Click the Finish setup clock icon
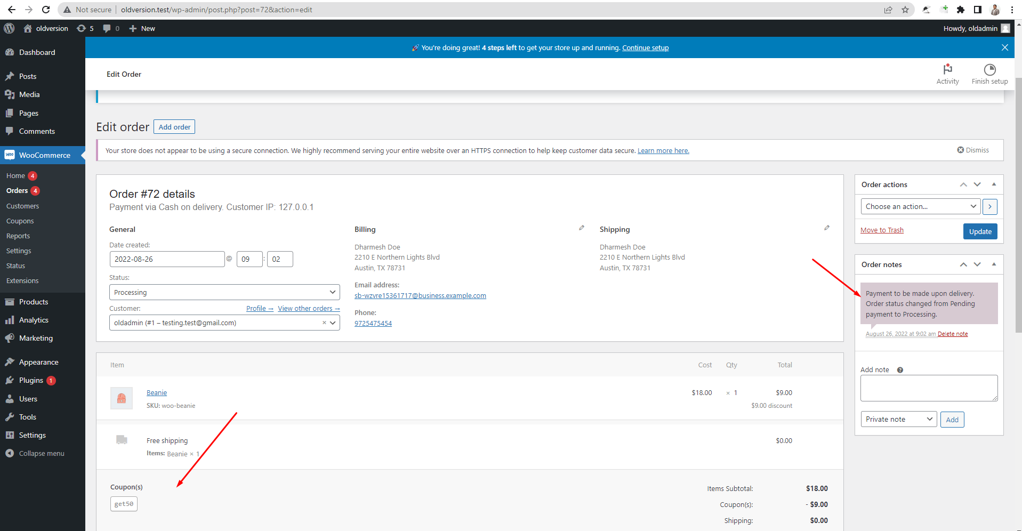This screenshot has width=1022, height=531. (x=989, y=70)
